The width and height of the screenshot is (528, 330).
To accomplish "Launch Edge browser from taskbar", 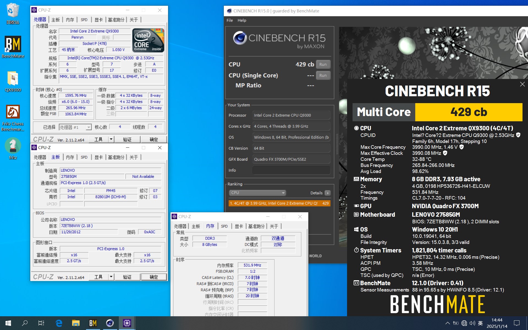I will (x=59, y=323).
